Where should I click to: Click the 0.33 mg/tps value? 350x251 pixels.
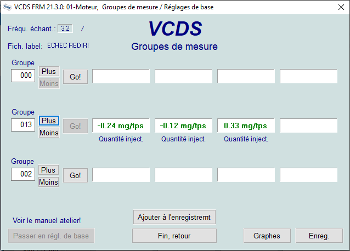tap(246, 125)
